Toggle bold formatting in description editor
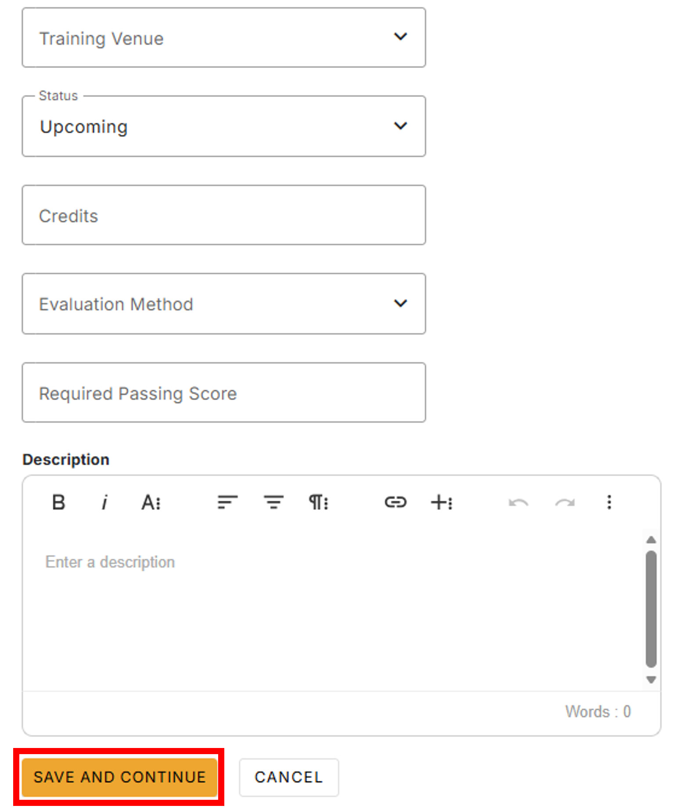Screen dimensions: 676x809 [58, 502]
